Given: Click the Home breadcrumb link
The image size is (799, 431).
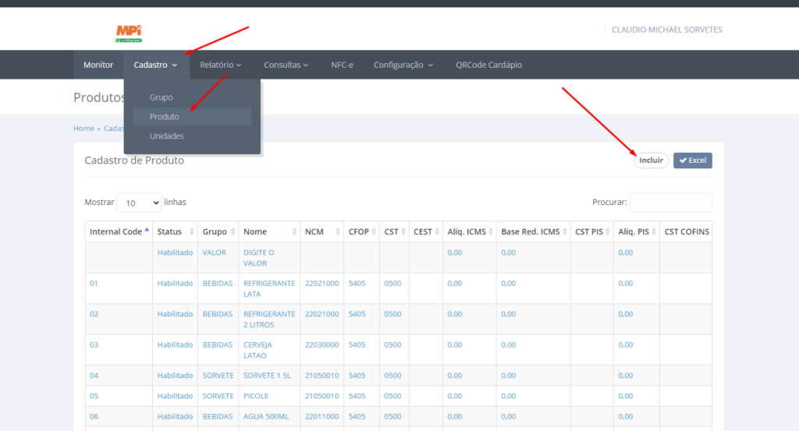Looking at the screenshot, I should pos(83,129).
